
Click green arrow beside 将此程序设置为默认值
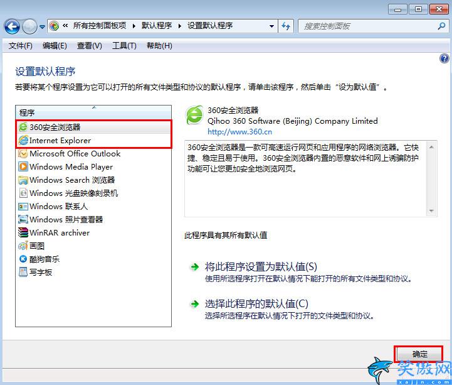(195, 267)
